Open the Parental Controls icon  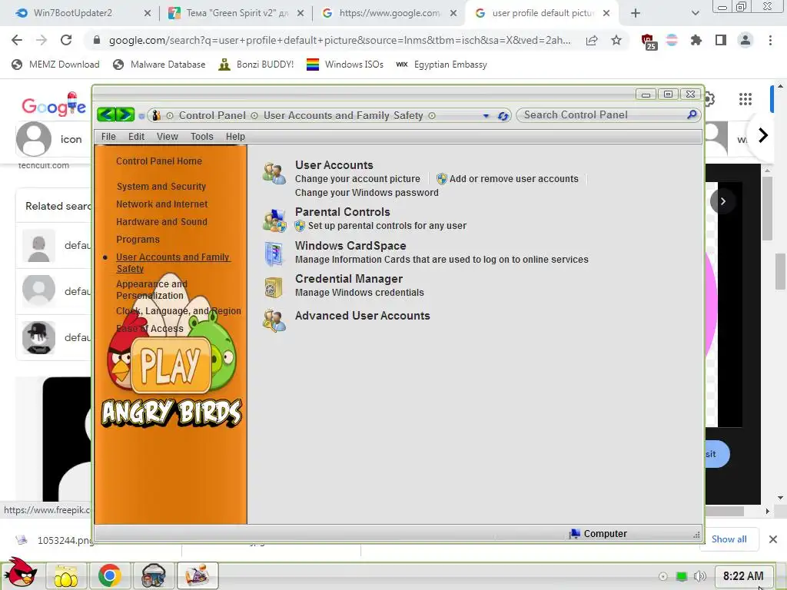[x=274, y=220]
